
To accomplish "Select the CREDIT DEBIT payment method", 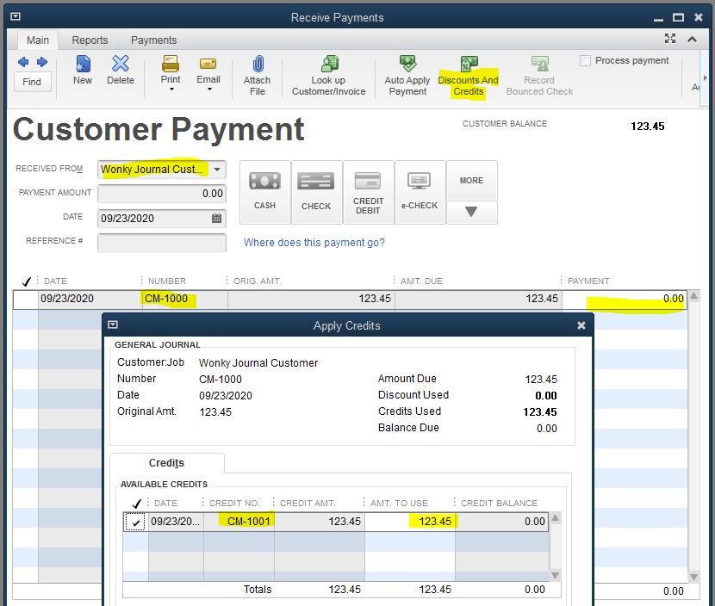I will click(368, 190).
